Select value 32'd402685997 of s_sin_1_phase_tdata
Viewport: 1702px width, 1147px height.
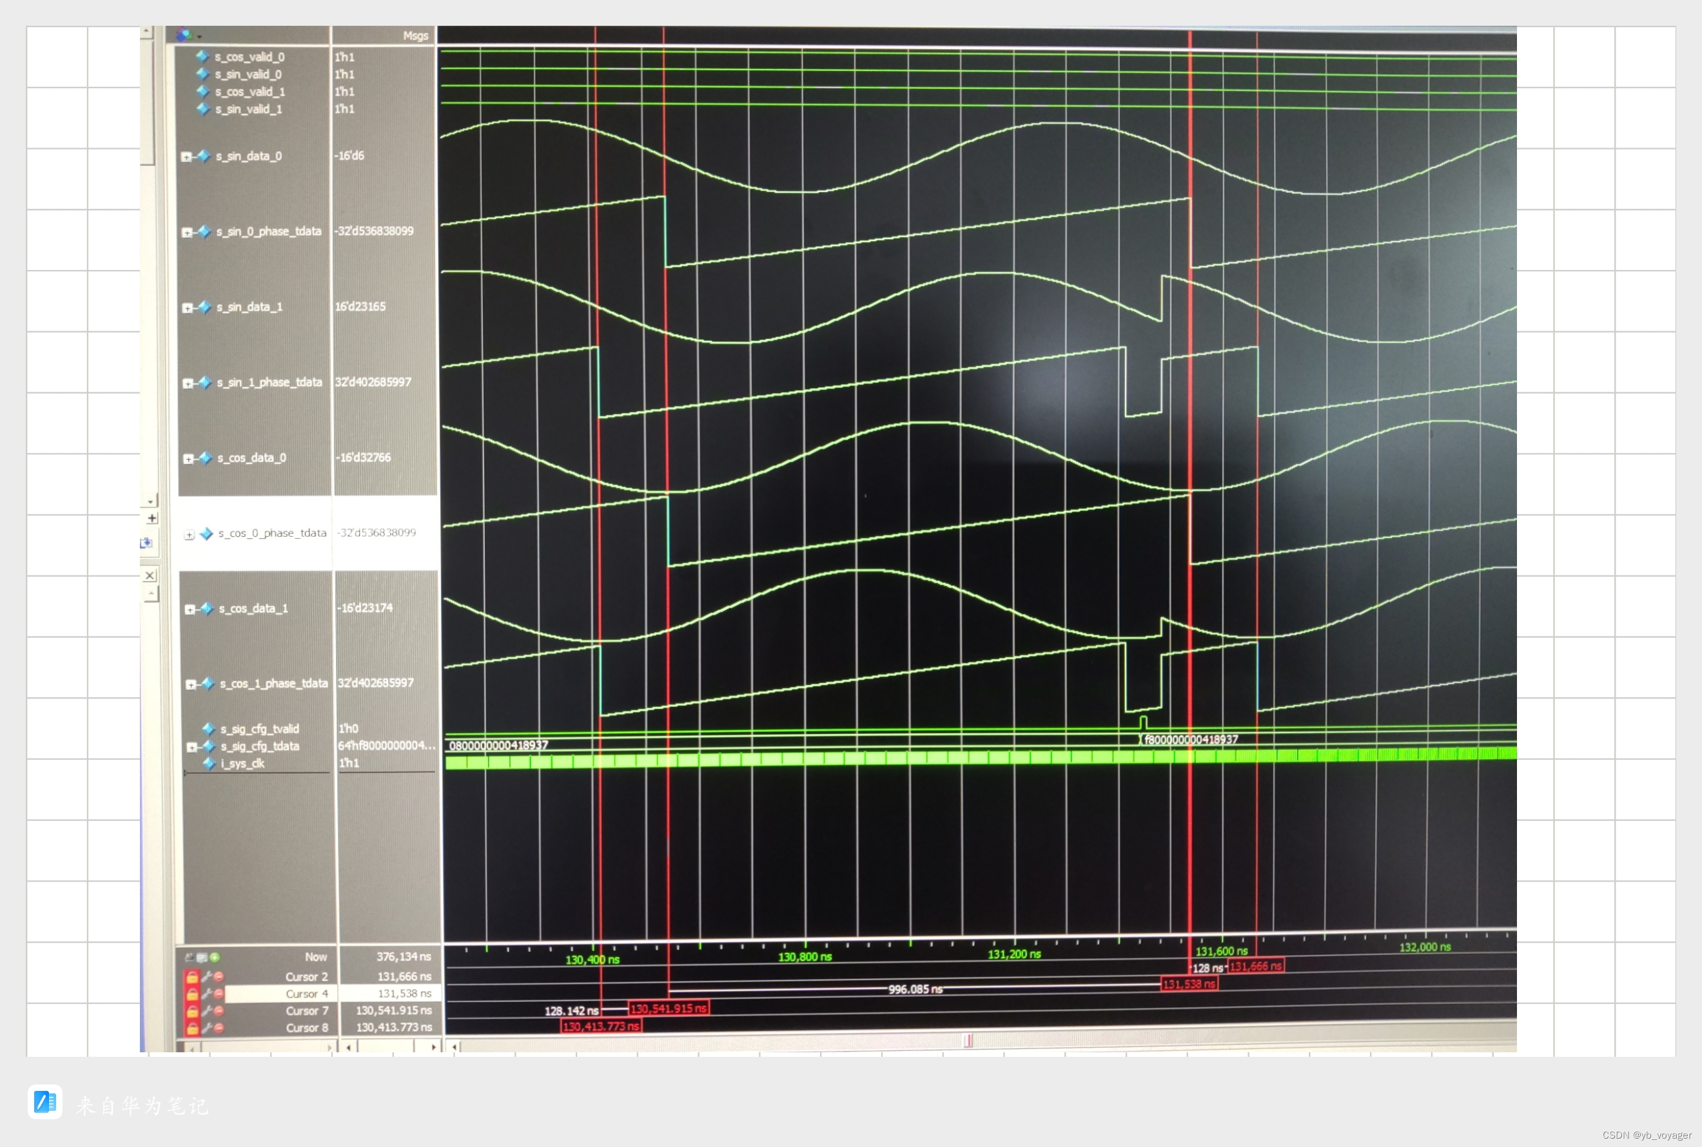[373, 383]
